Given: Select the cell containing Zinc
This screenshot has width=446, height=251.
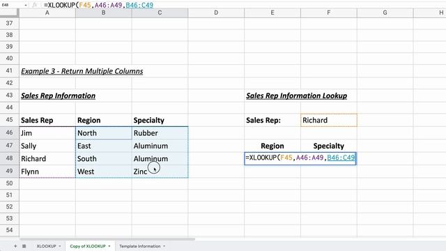Looking at the screenshot, I should coord(160,172).
